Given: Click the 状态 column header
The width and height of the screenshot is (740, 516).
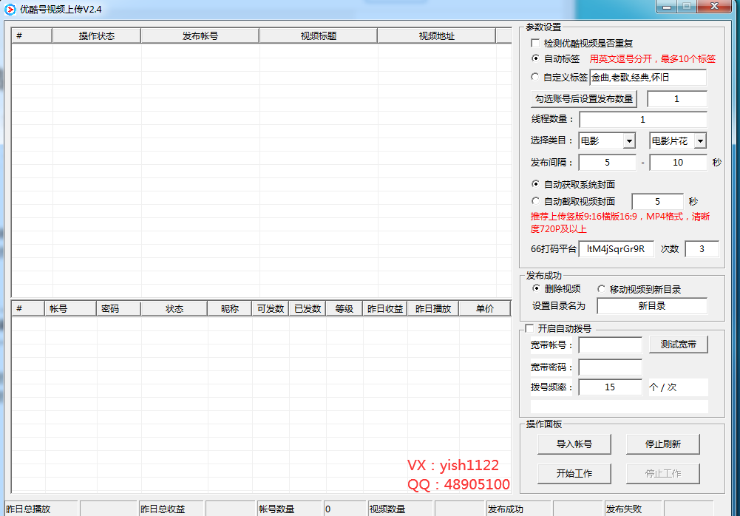Looking at the screenshot, I should click(x=174, y=309).
